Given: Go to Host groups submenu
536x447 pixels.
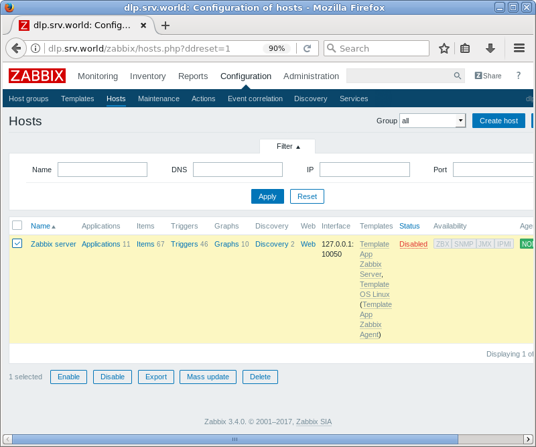Looking at the screenshot, I should (x=28, y=99).
